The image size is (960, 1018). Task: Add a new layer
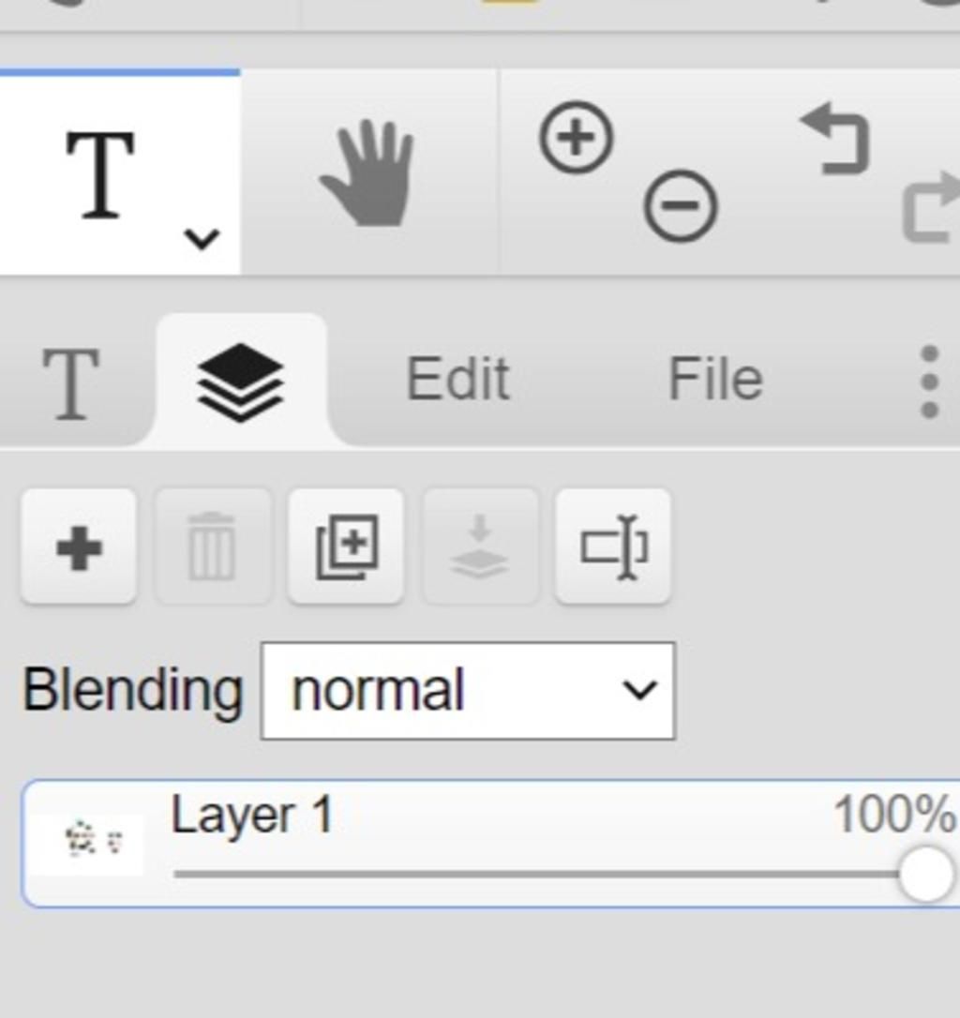pyautogui.click(x=79, y=547)
